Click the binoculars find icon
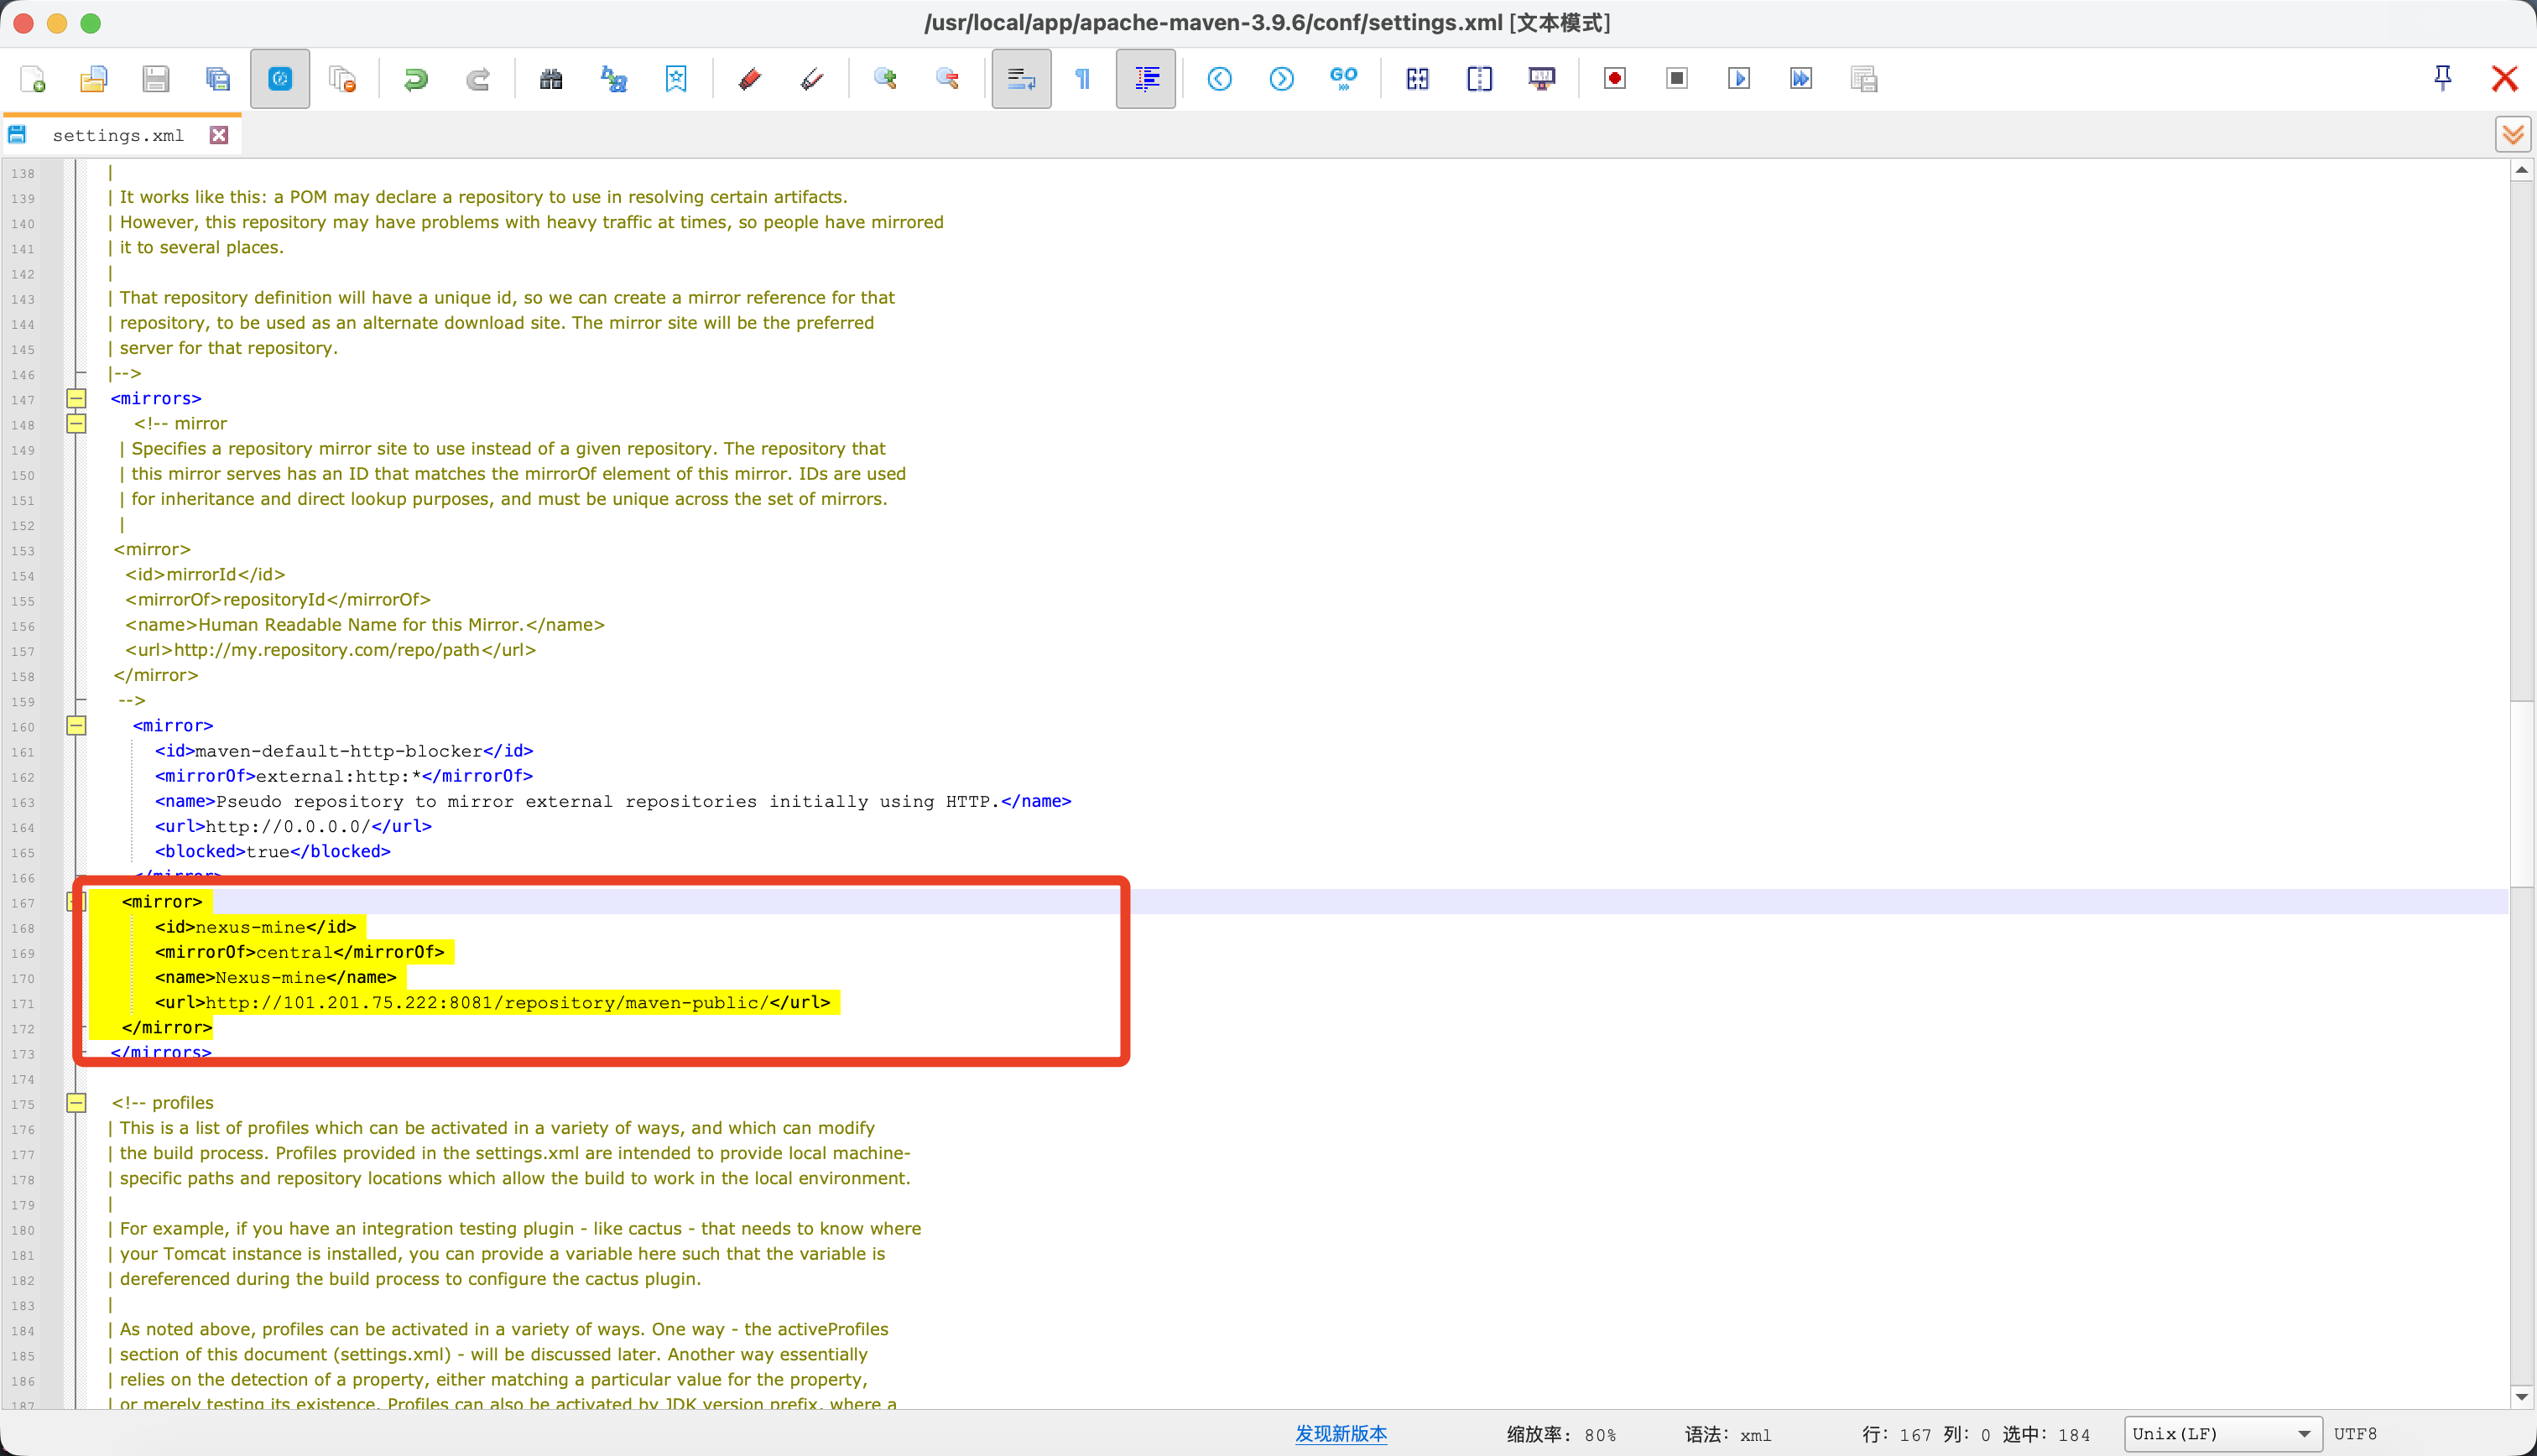This screenshot has width=2537, height=1456. point(551,79)
